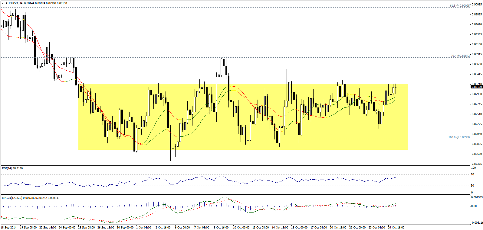Click the 22 Sep 16:00 time label

[x=48, y=228]
